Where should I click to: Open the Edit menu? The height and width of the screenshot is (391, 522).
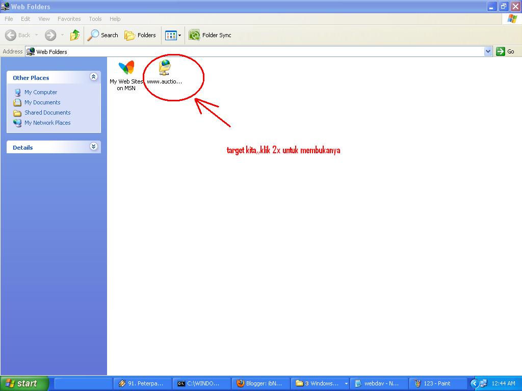(x=25, y=19)
